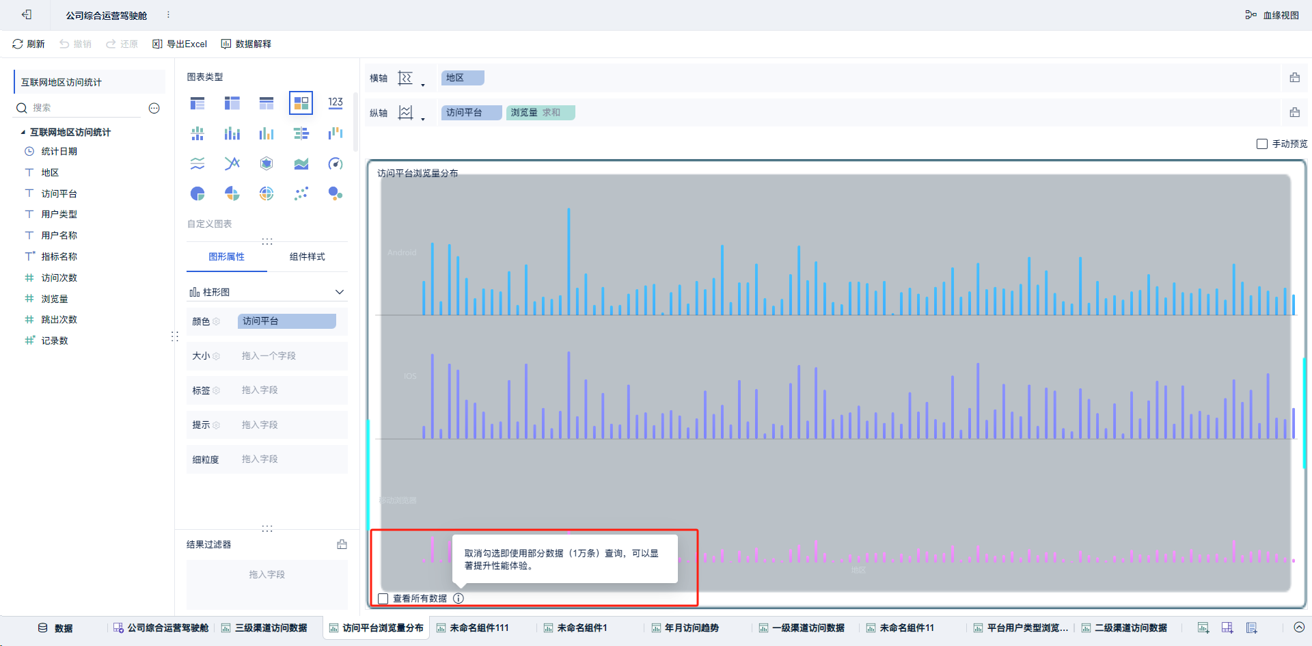1312x646 pixels.
Task: Check the 查看所有数据 checkbox
Action: click(383, 599)
